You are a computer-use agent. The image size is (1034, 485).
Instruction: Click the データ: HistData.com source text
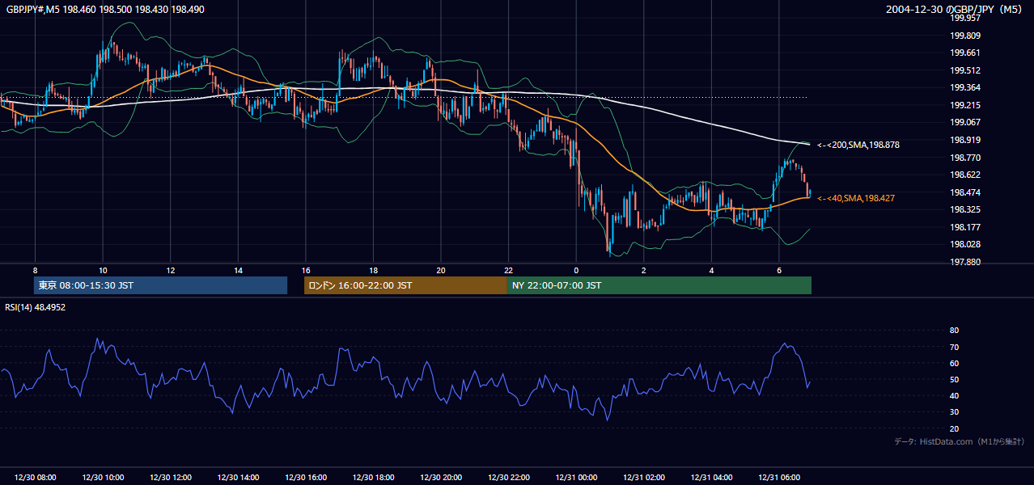(959, 441)
